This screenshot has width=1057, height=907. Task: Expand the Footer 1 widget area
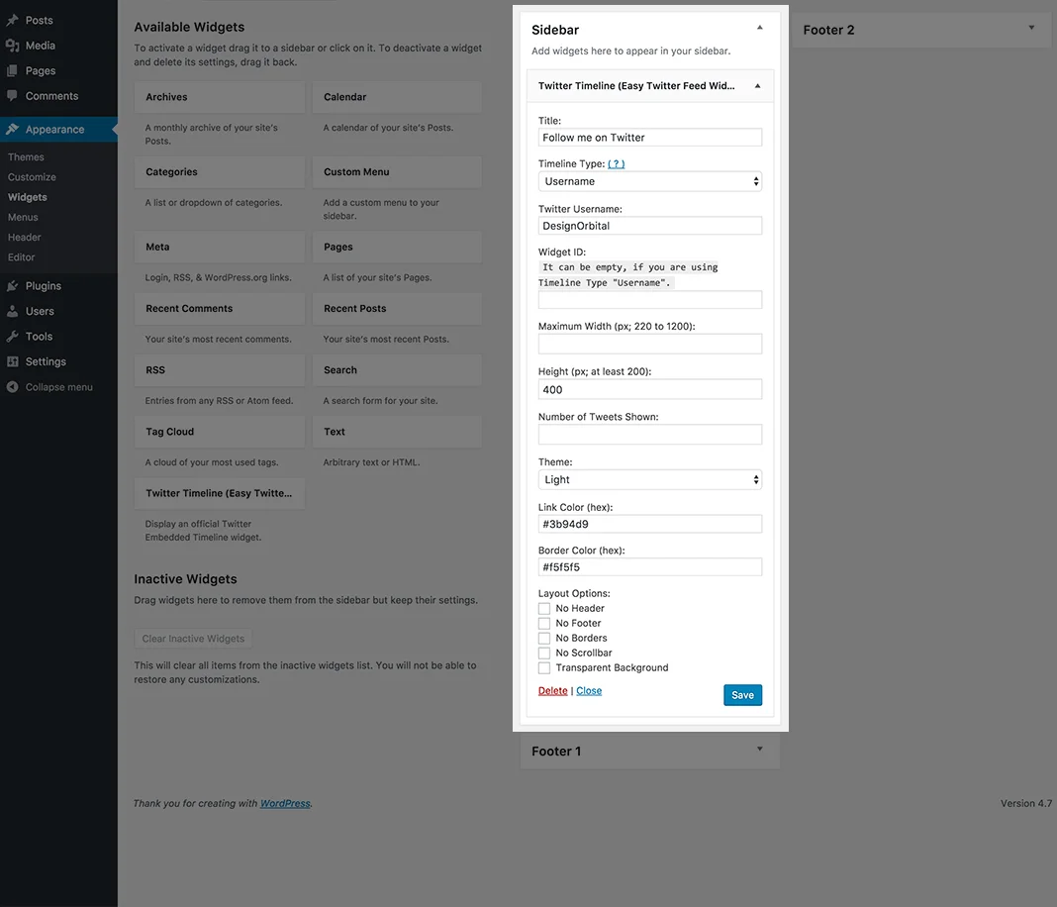760,750
